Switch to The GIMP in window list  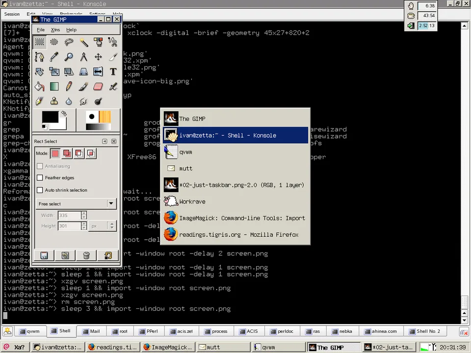click(235, 119)
